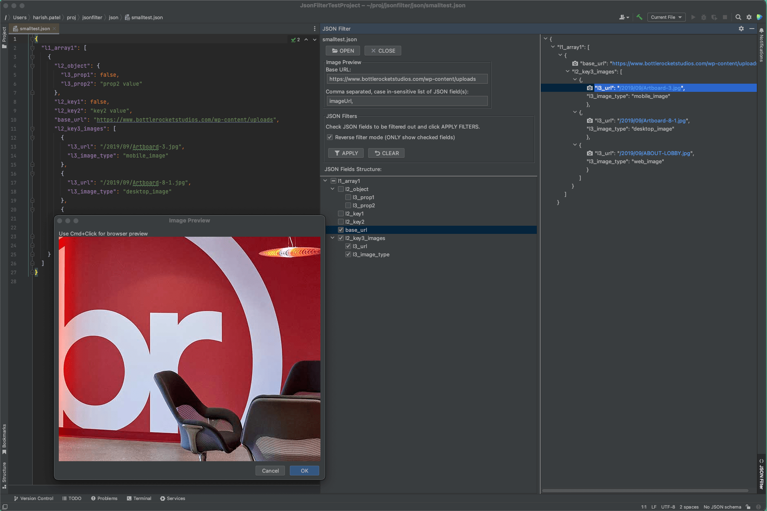This screenshot has width=767, height=511.
Task: Uncheck Reverse filter mode checkbox
Action: click(x=330, y=137)
